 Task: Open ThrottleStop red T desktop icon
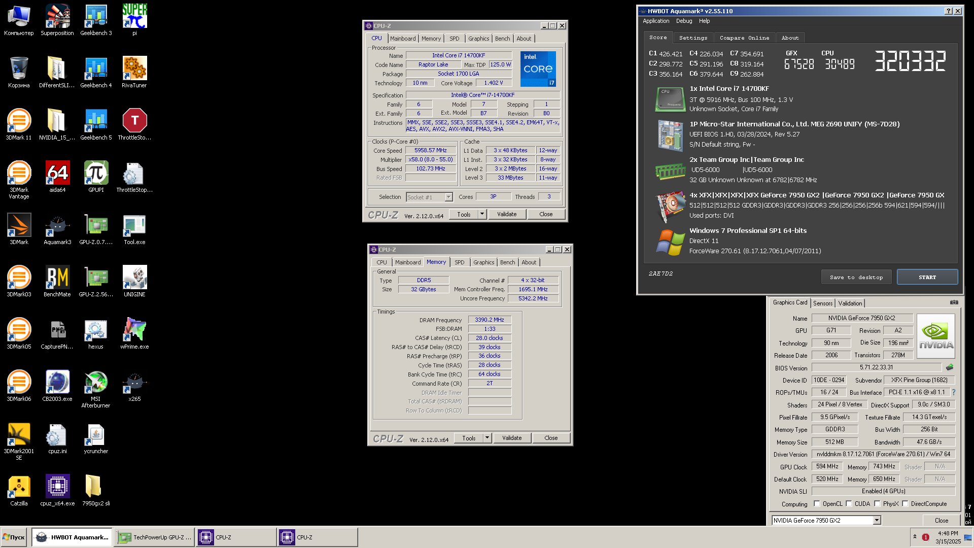click(x=134, y=125)
